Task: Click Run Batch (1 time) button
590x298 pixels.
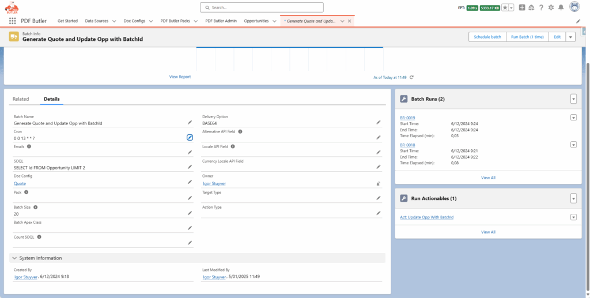Action: pos(527,37)
